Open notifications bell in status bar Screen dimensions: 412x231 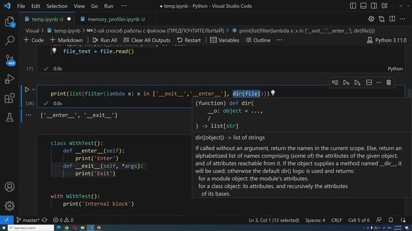pos(391,220)
